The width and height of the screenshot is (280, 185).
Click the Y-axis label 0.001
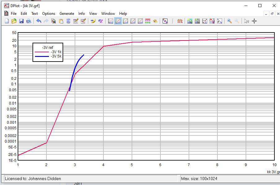click(x=11, y=123)
